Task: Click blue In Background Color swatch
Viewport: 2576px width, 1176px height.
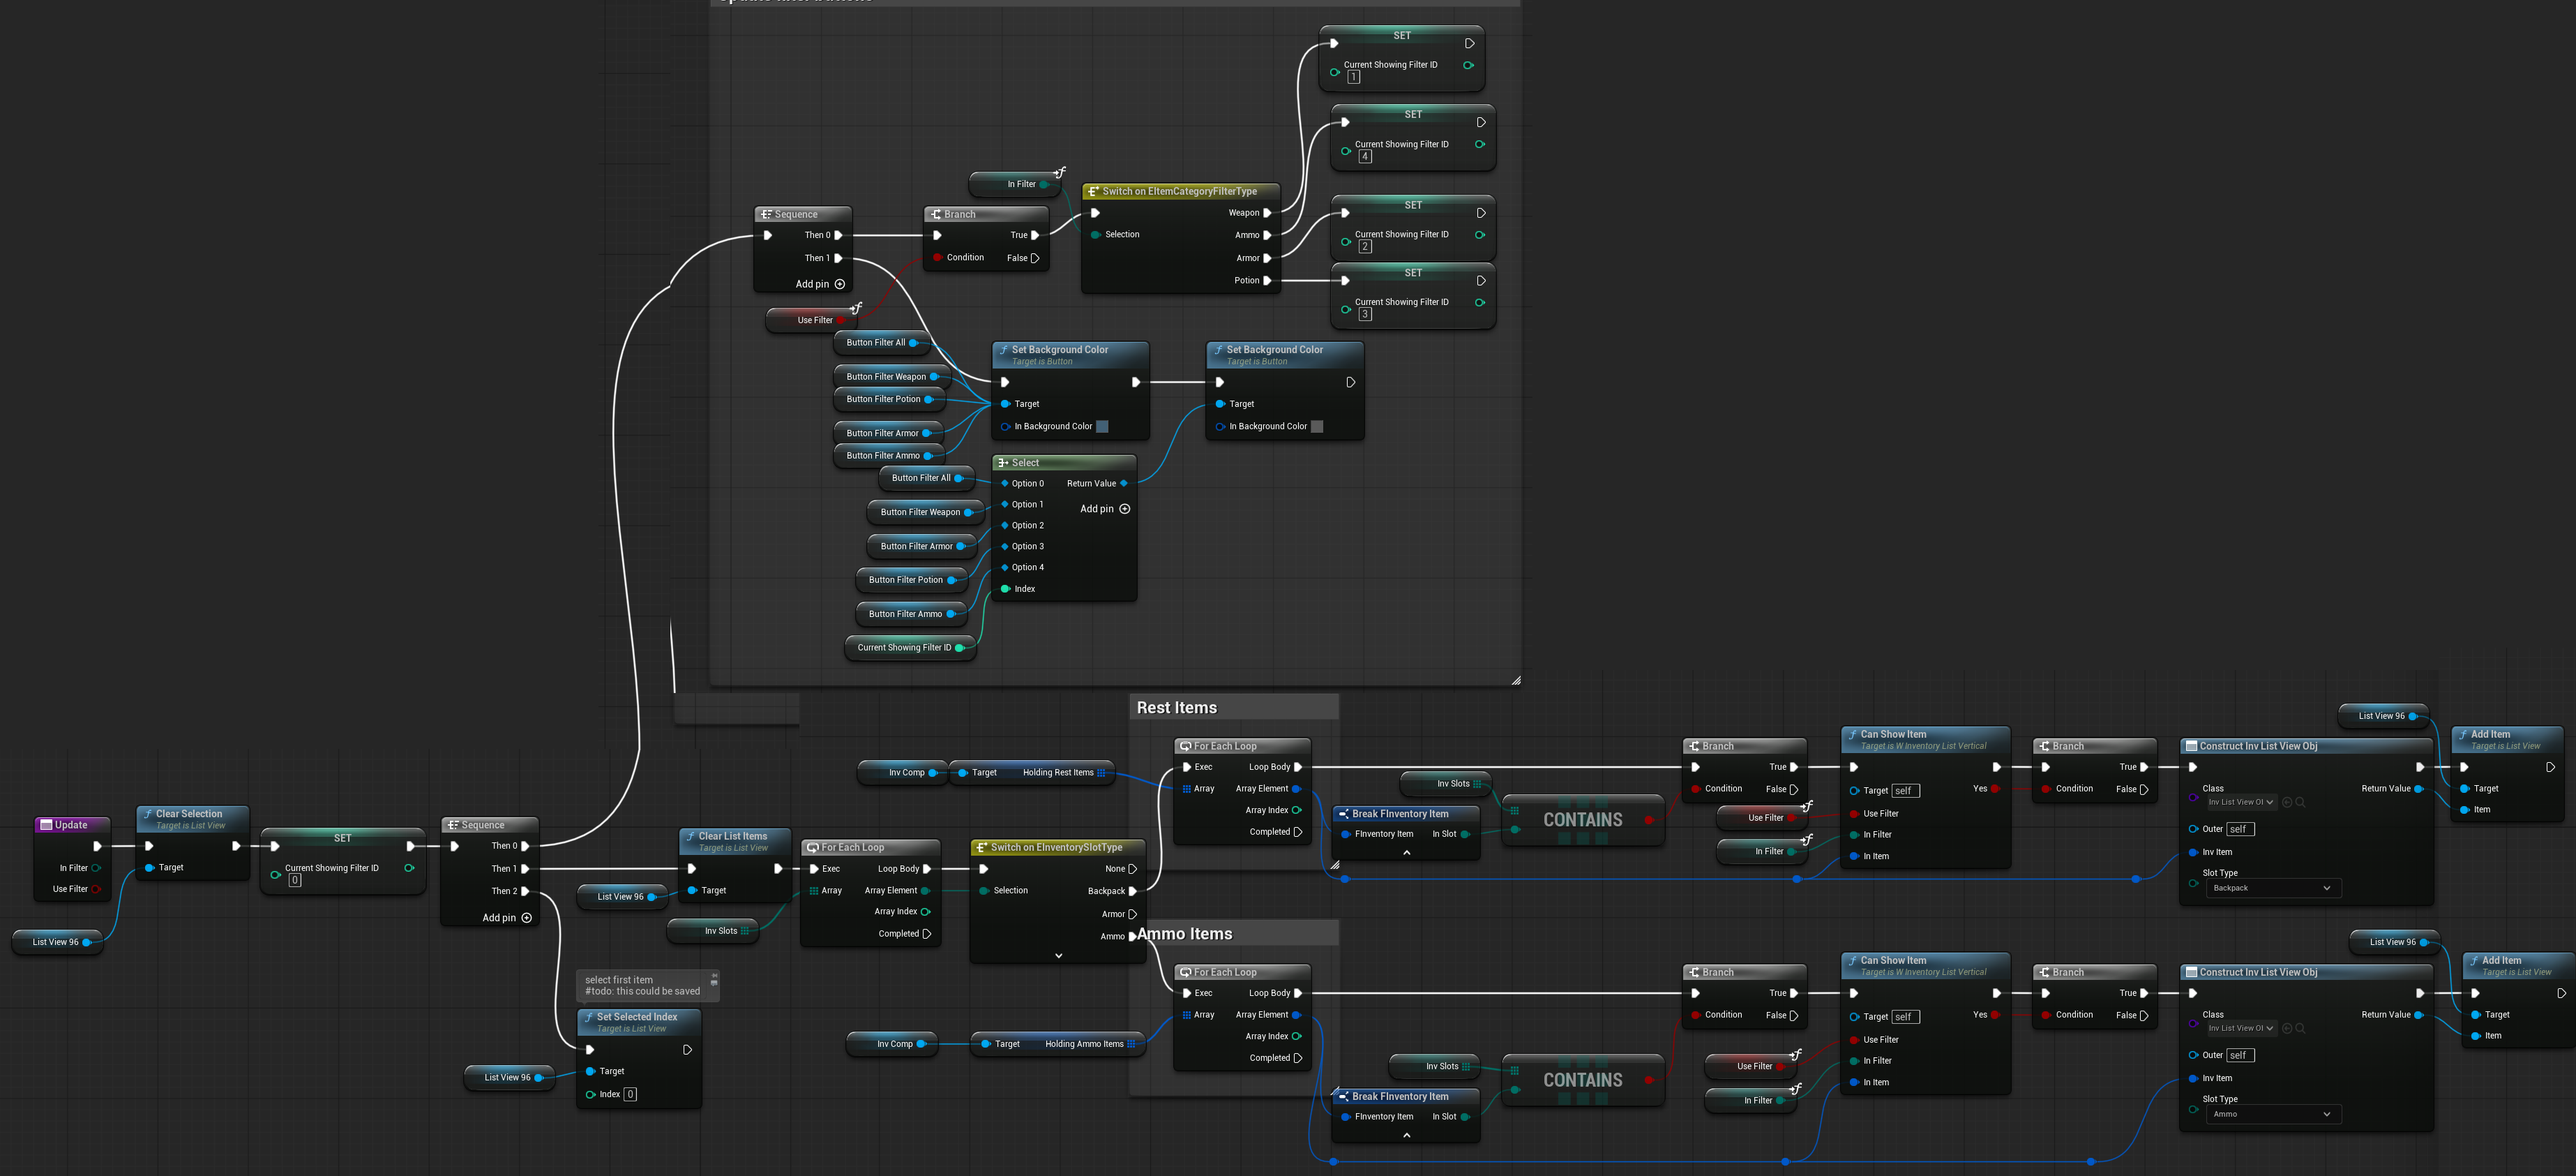Action: point(1102,426)
